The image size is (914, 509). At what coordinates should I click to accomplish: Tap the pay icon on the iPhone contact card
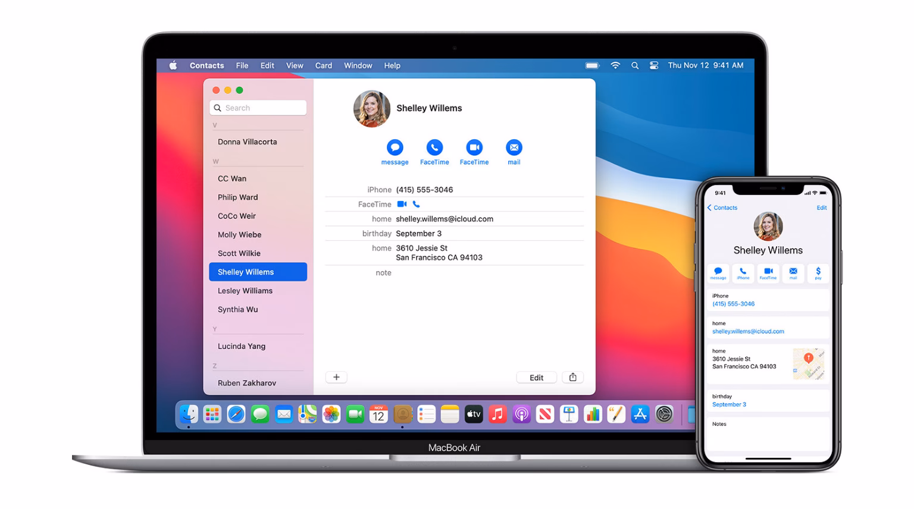tap(818, 272)
